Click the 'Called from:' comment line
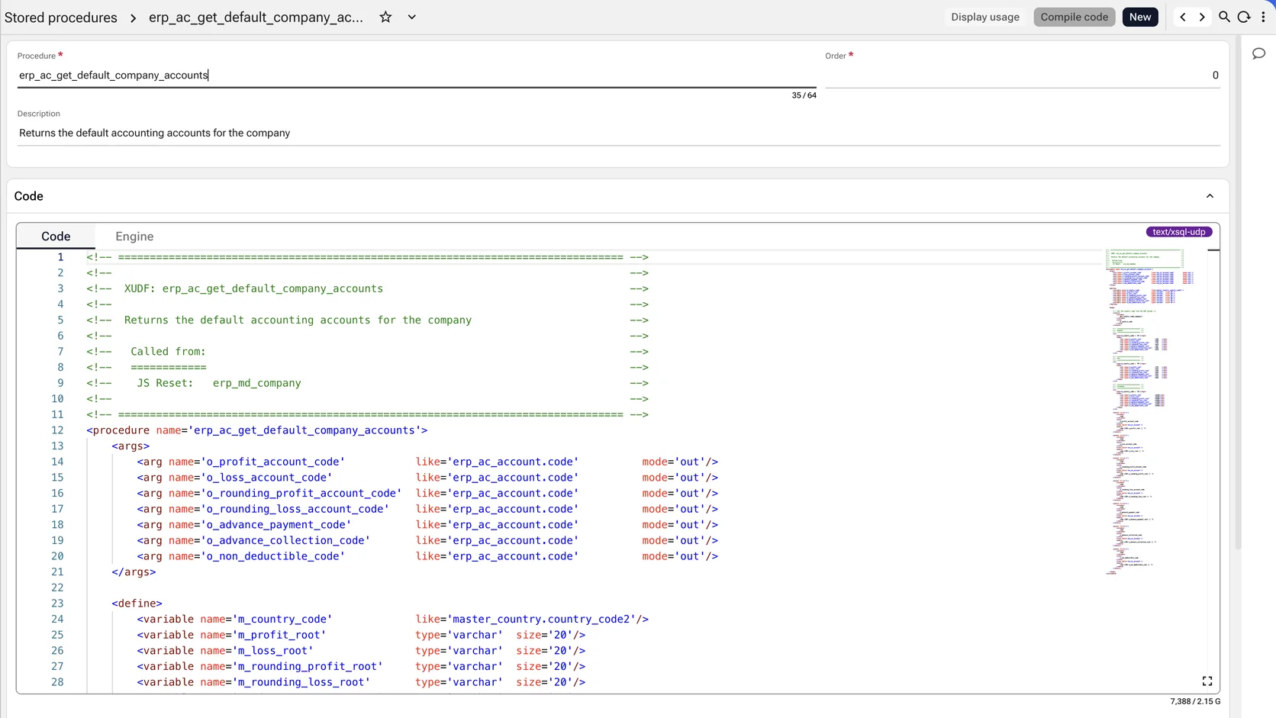The height and width of the screenshot is (718, 1276). [x=168, y=352]
